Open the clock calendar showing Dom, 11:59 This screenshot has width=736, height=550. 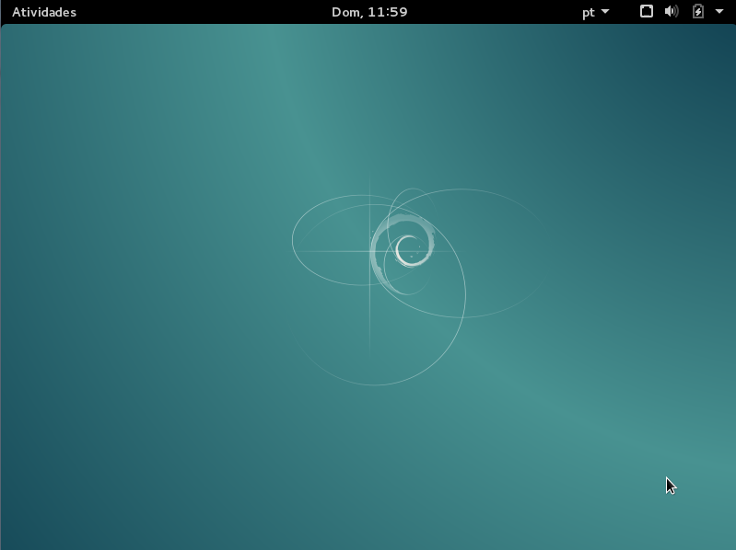(369, 12)
